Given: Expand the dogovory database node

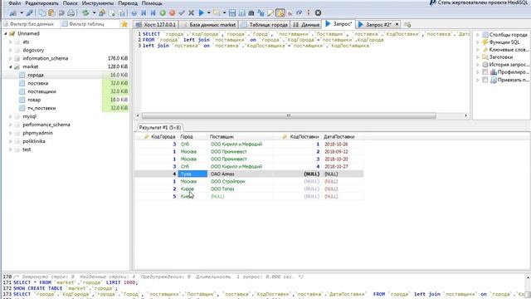Looking at the screenshot, I should [x=11, y=50].
